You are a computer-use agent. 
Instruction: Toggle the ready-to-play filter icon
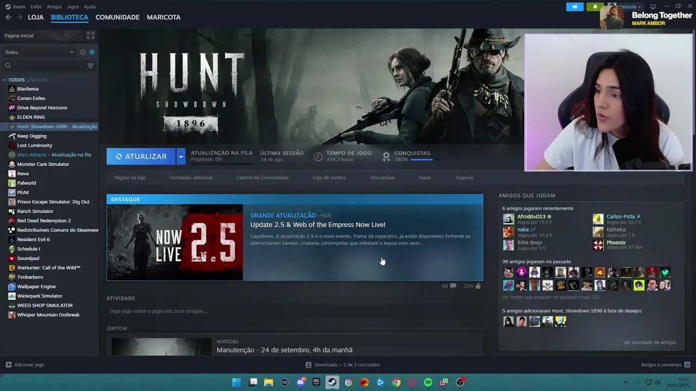click(x=92, y=52)
